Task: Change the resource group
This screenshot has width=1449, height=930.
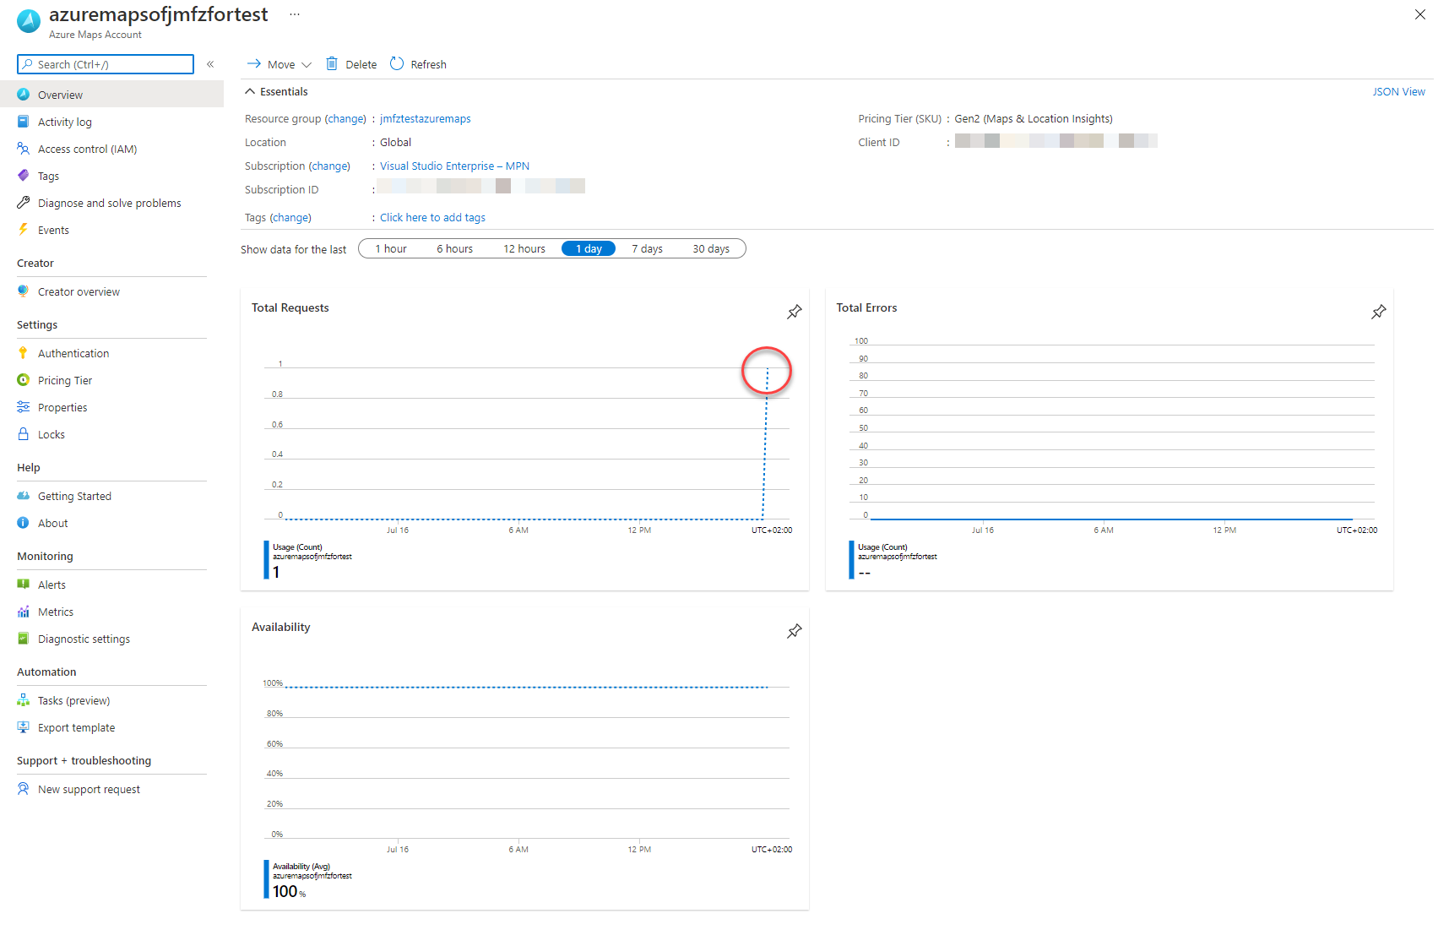Action: [345, 119]
